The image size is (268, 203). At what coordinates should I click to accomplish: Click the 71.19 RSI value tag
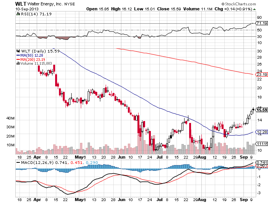click(x=261, y=23)
